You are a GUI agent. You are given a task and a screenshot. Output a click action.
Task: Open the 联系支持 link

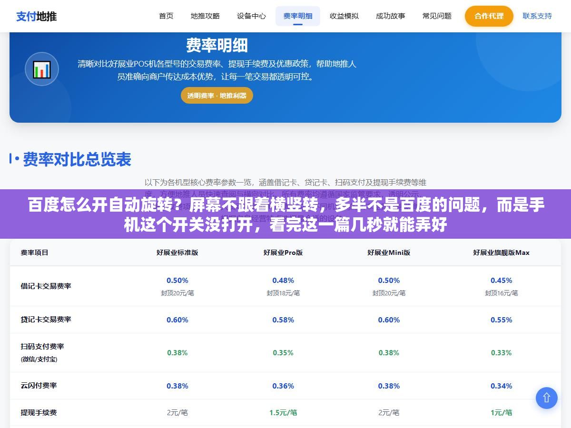pyautogui.click(x=537, y=16)
